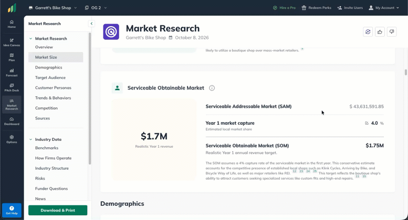
Task: Click the app logo icon
Action: pos(12,8)
